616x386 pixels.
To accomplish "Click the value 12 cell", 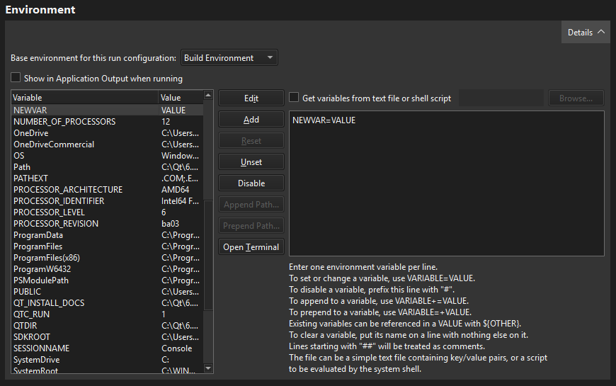I will (181, 121).
